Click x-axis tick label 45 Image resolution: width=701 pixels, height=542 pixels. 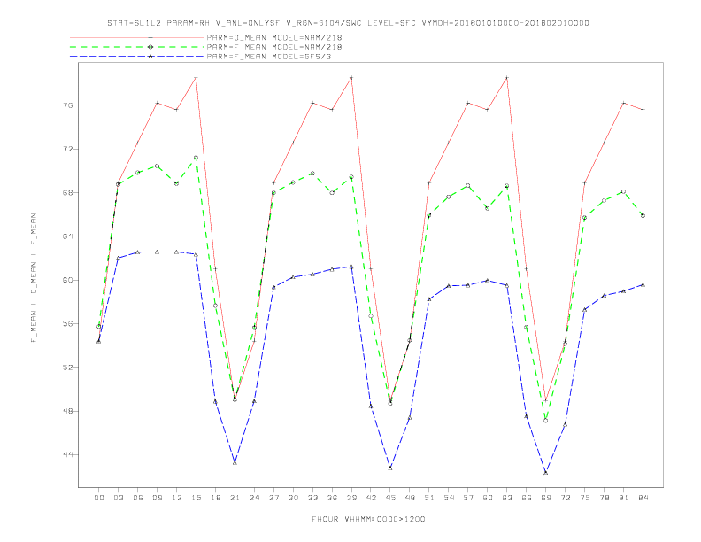coord(390,498)
